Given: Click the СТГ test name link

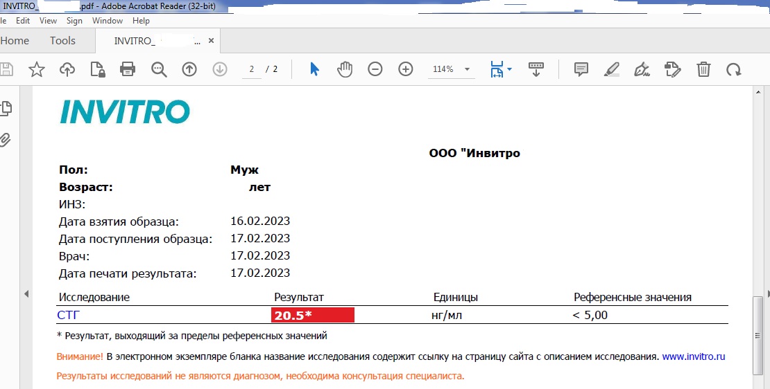Looking at the screenshot, I should coord(68,316).
